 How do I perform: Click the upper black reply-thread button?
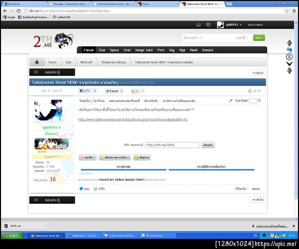pos(52,72)
